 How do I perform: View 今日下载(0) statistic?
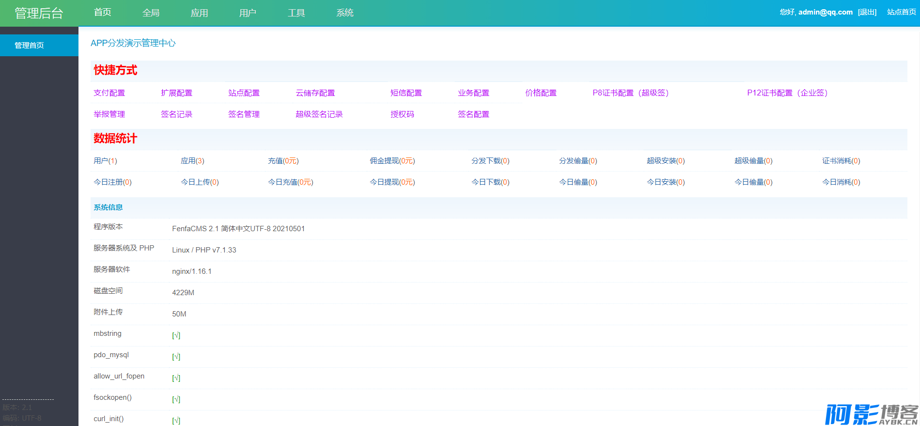(x=491, y=182)
